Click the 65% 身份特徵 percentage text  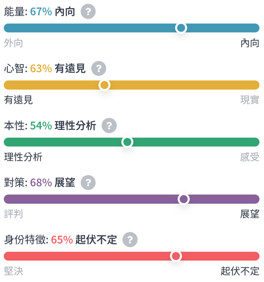(x=62, y=240)
